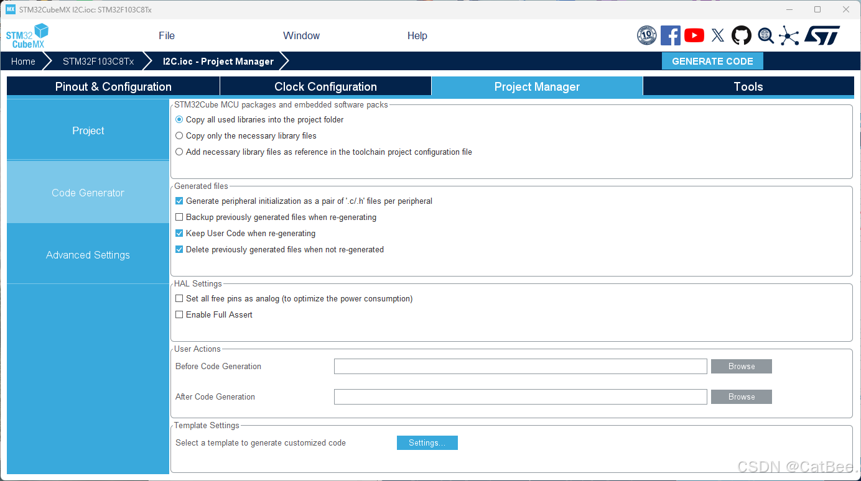Viewport: 861px width, 481px height.
Task: Go to Home breadcrumb
Action: pos(23,61)
